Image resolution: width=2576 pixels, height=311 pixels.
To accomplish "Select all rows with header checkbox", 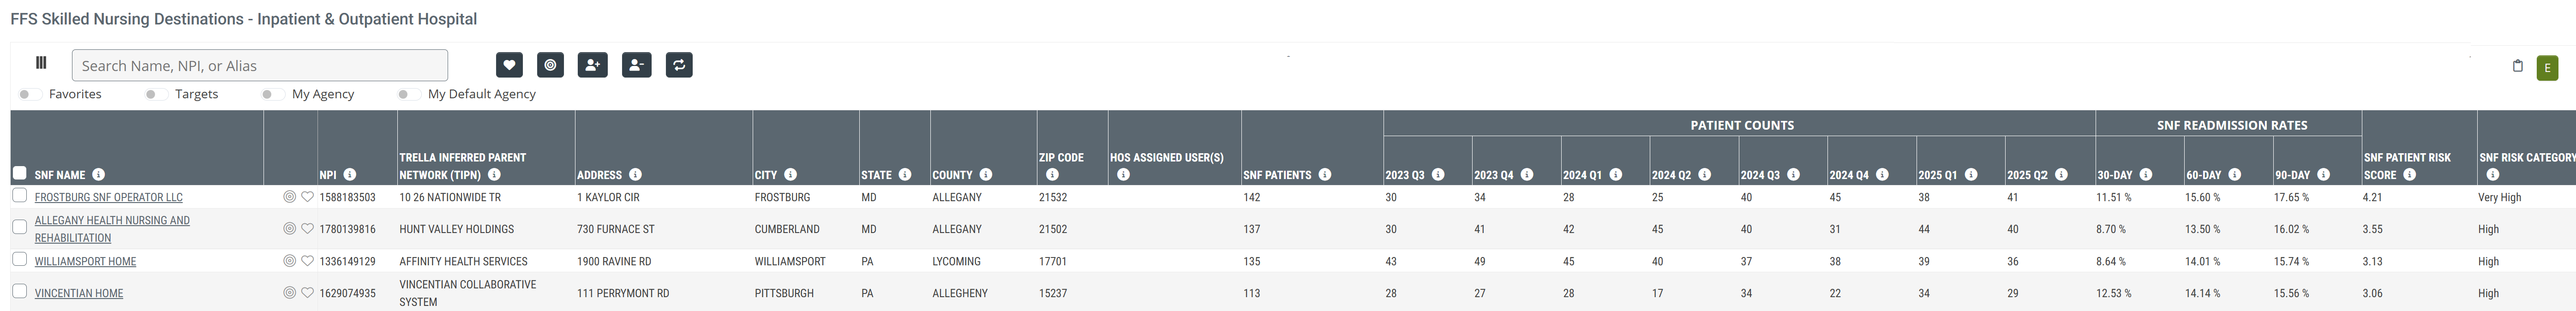I will [x=19, y=173].
